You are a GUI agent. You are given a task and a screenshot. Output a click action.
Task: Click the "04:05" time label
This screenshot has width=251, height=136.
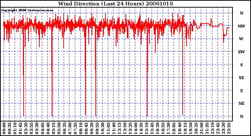click(43, 128)
